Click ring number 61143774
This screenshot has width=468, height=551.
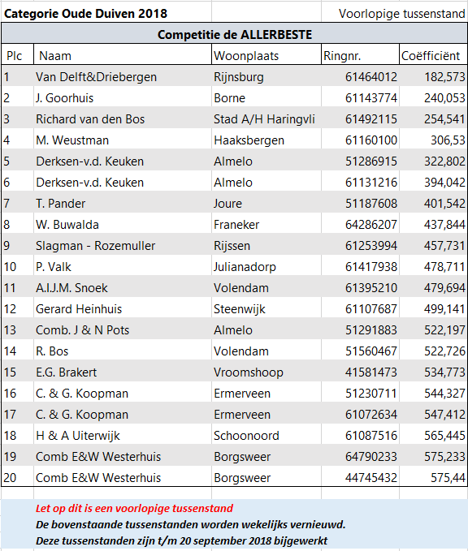[360, 97]
